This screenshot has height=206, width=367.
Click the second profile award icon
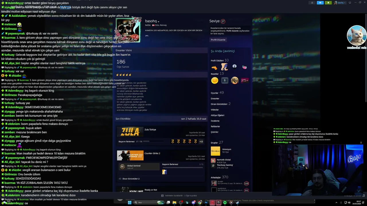(x=224, y=67)
